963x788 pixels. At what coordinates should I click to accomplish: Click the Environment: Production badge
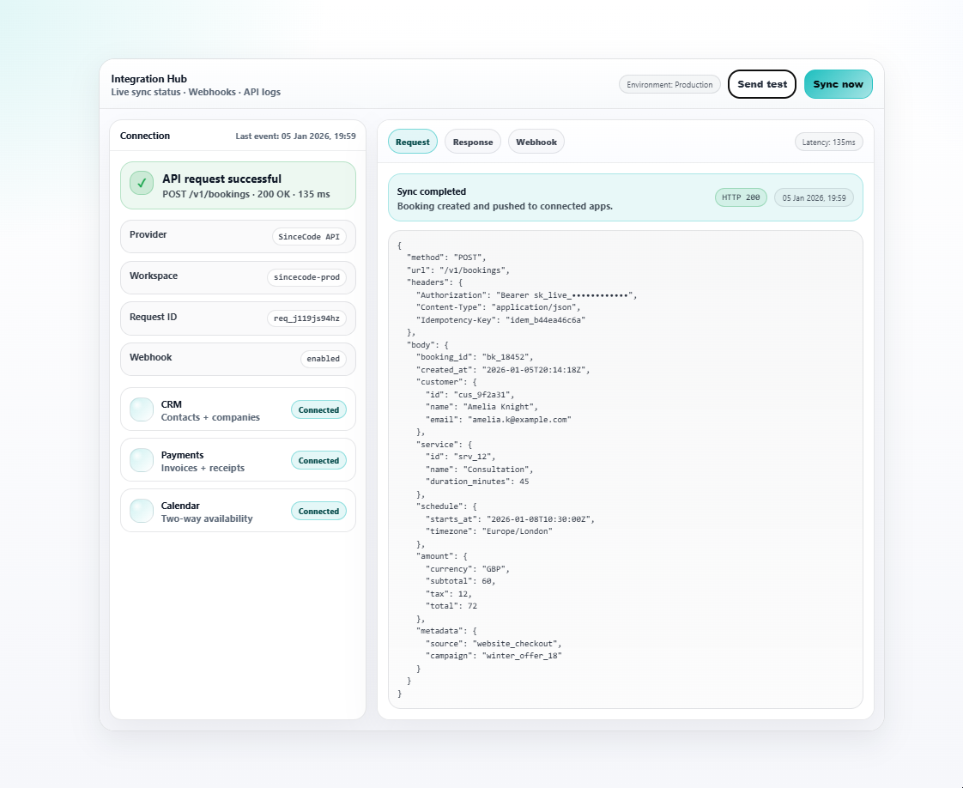(x=669, y=85)
